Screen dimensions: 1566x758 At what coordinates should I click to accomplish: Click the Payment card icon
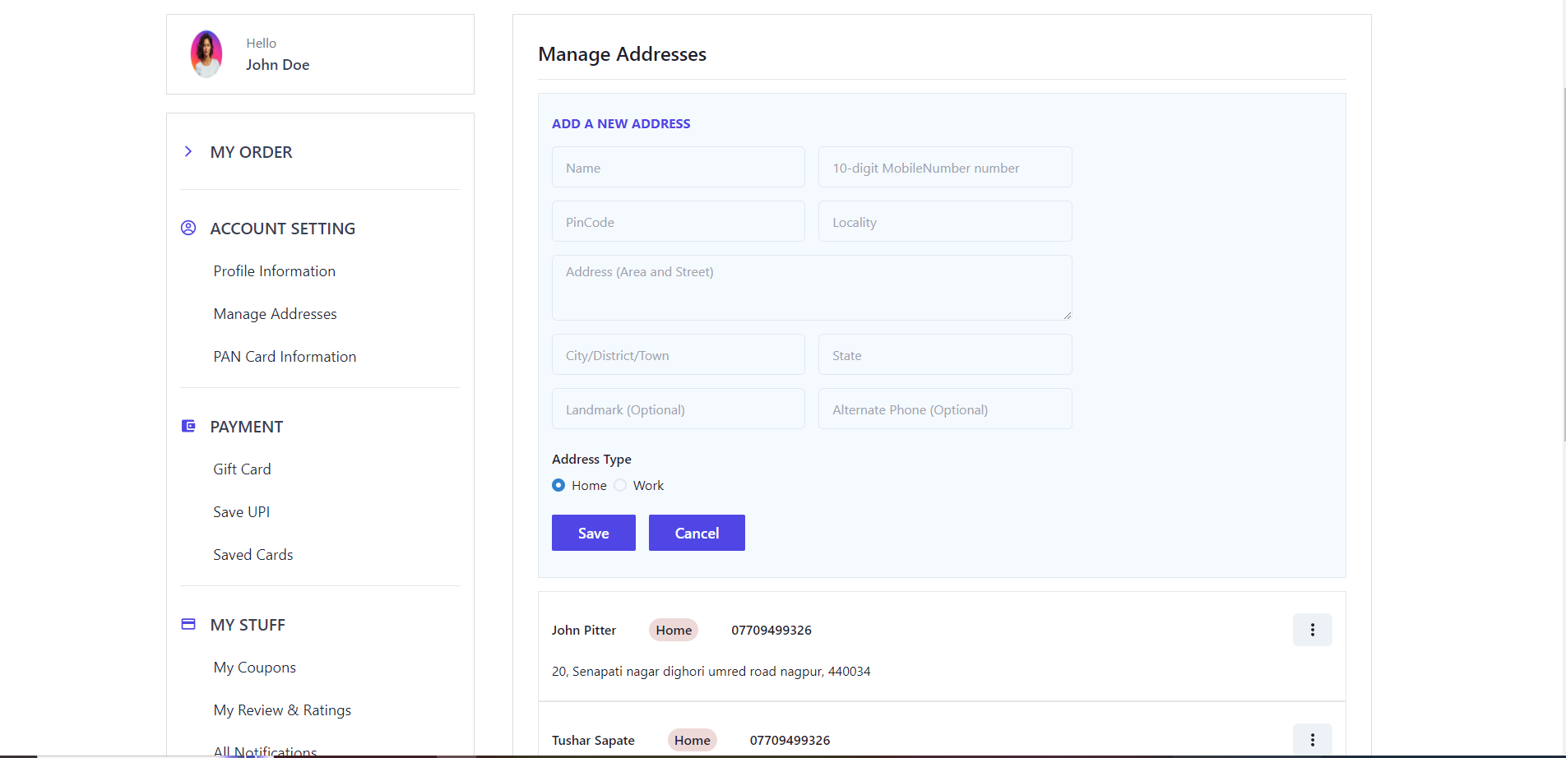tap(188, 426)
